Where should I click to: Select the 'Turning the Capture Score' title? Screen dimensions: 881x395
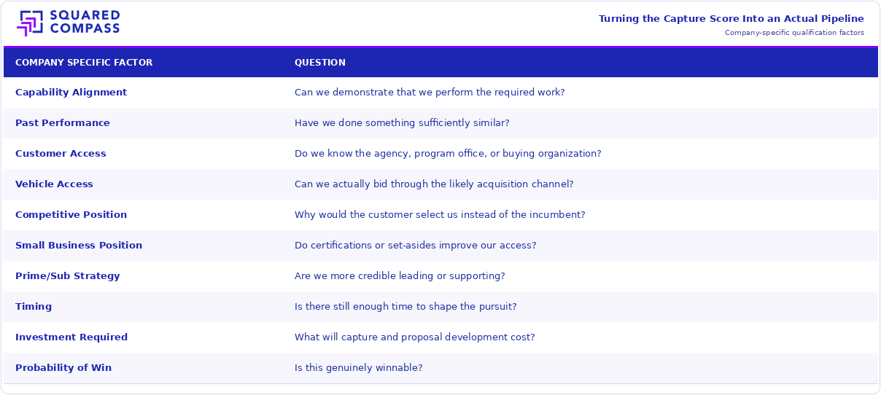[731, 19]
